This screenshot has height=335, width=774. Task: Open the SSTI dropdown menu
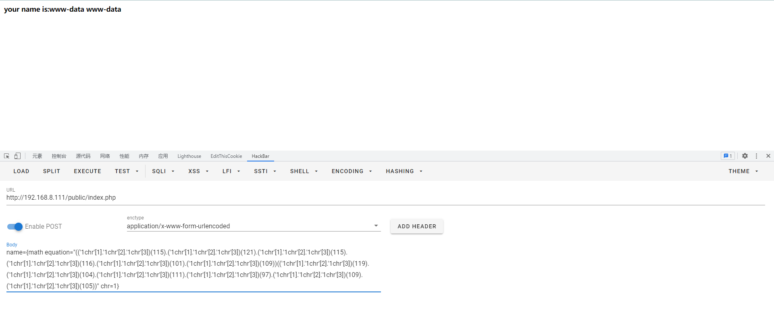(x=265, y=172)
